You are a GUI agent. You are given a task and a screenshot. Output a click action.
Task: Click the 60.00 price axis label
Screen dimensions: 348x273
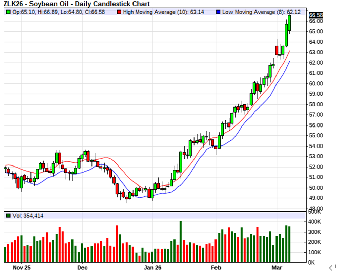pos(316,83)
